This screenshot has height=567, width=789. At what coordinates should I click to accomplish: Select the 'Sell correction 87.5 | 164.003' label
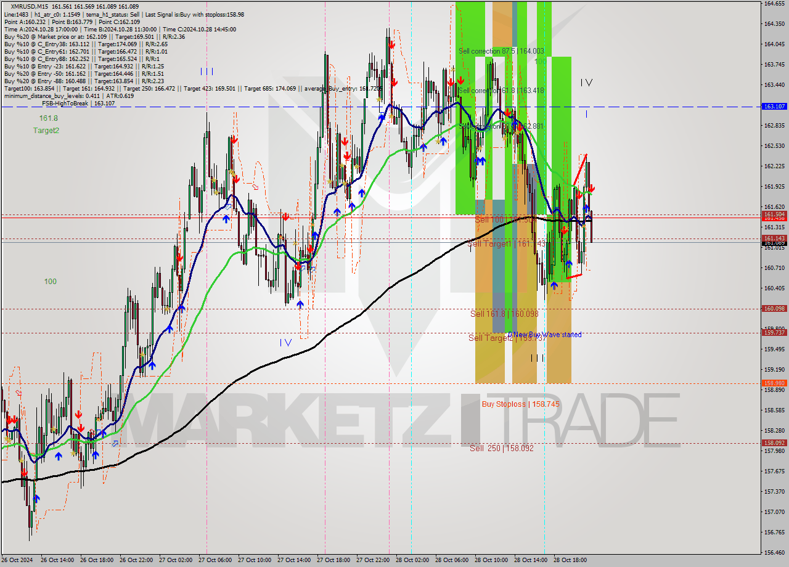501,51
